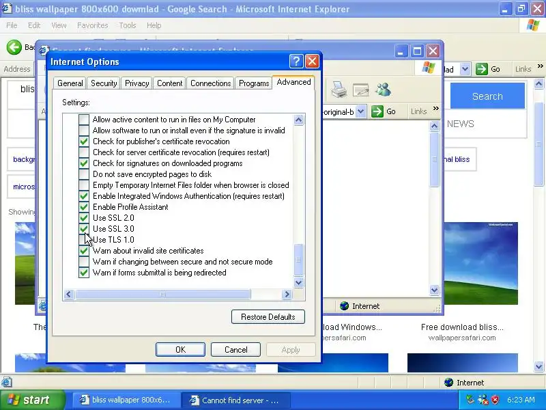546x410 pixels.
Task: Click the blue Search button on Google page
Action: 487,96
